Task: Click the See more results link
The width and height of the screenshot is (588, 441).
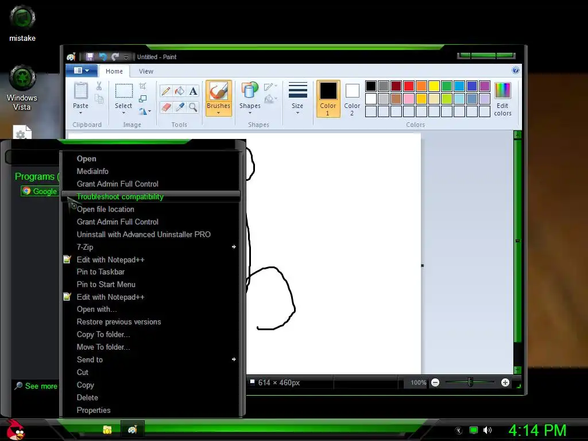Action: [x=36, y=386]
